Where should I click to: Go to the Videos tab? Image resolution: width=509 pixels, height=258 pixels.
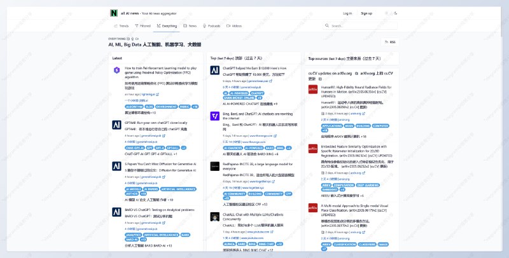pos(234,26)
